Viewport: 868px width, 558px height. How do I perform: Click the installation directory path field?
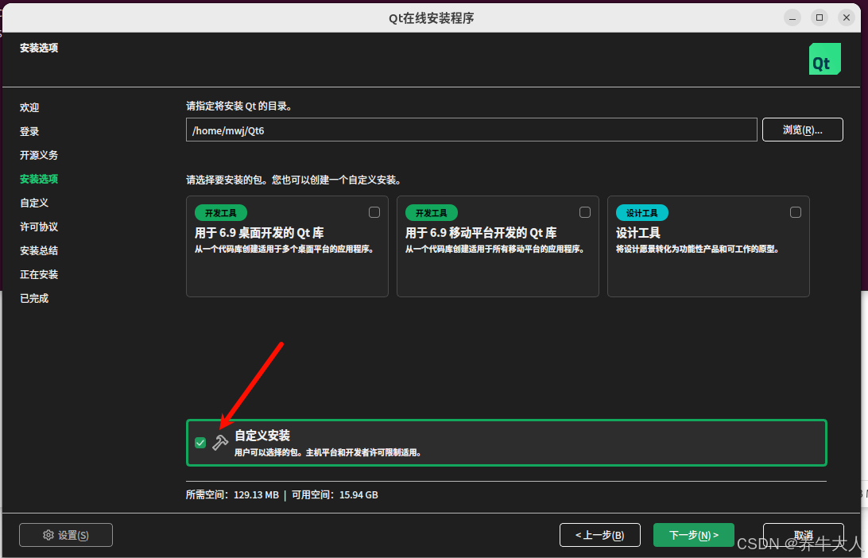pos(471,130)
